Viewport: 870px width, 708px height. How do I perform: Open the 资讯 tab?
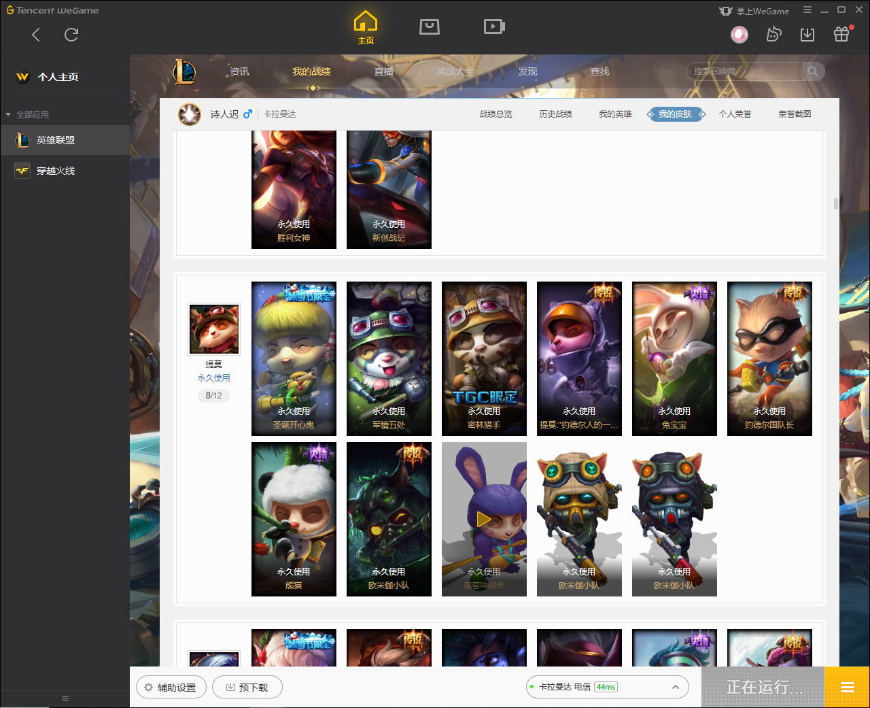(239, 71)
